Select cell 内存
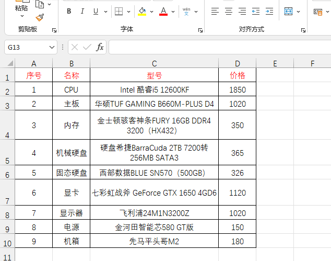 click(72, 125)
